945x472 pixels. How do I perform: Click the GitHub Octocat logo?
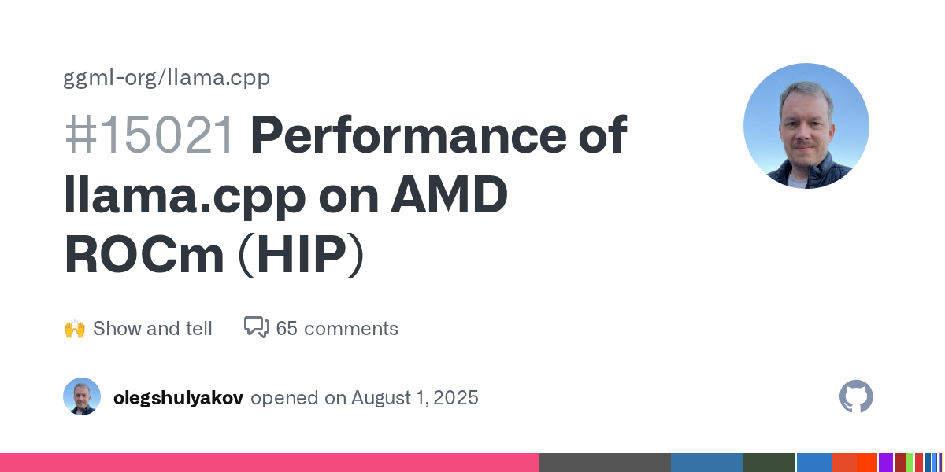click(x=856, y=396)
